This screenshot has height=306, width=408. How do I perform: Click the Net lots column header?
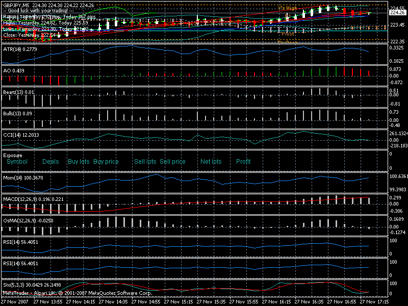211,162
